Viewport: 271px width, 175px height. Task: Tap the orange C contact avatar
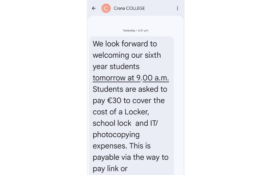[106, 9]
